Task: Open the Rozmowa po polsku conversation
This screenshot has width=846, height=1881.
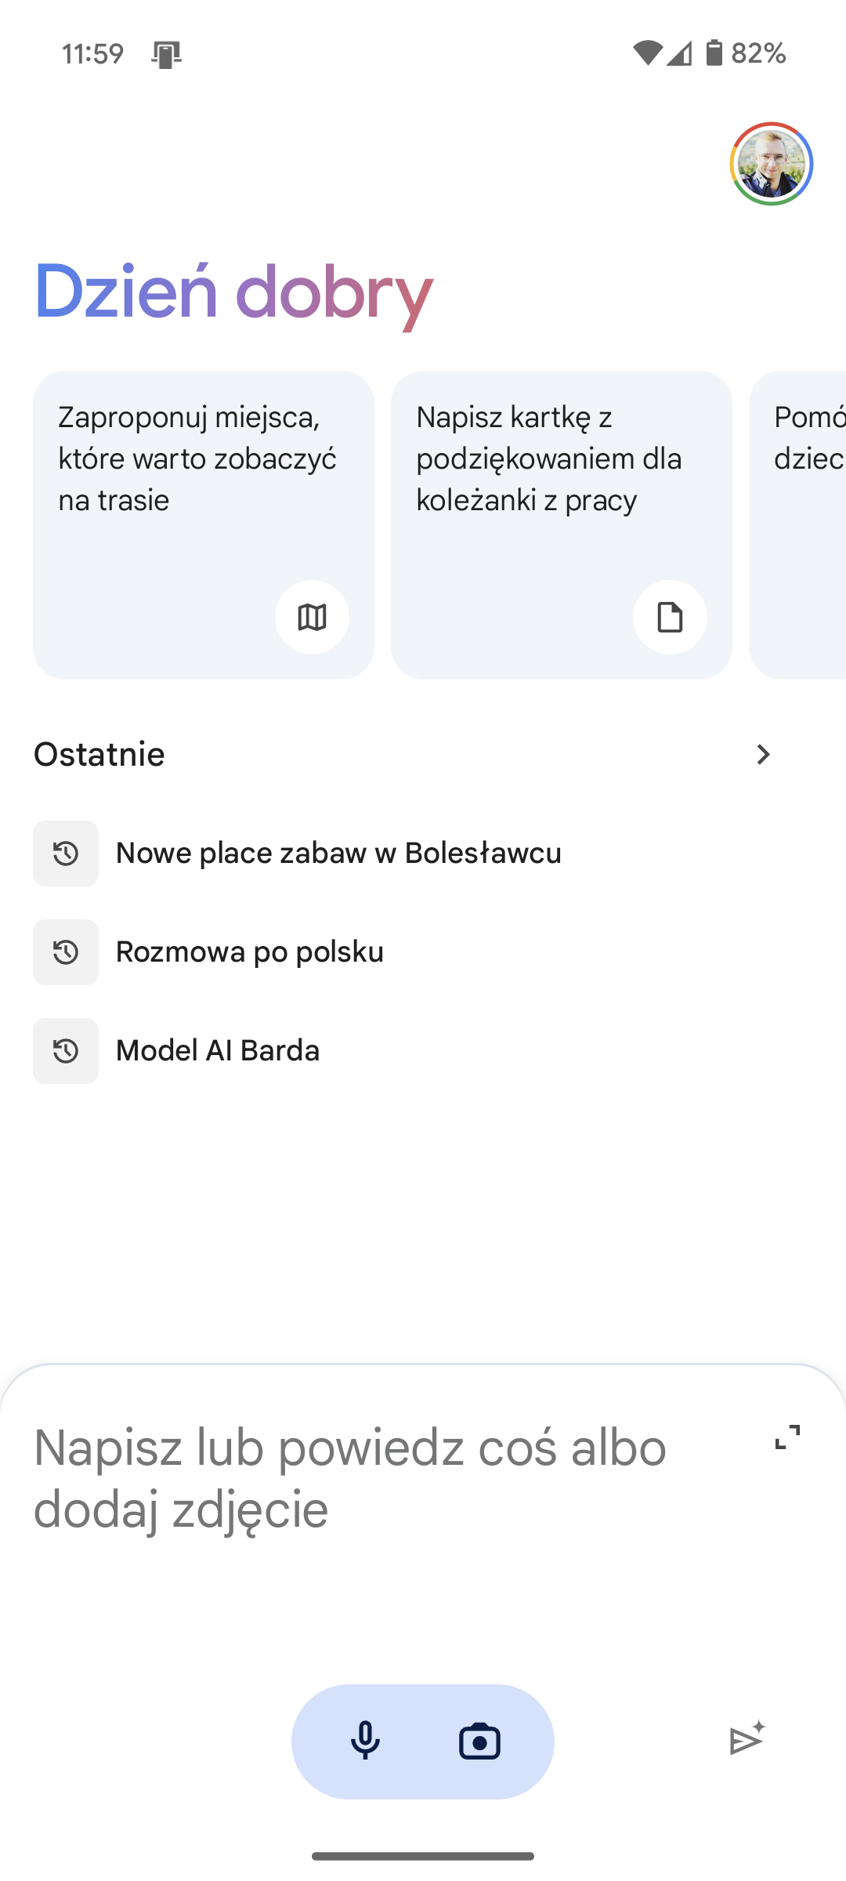Action: point(250,952)
